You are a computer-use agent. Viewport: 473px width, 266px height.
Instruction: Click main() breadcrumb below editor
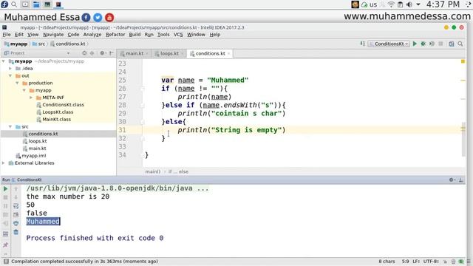coord(153,171)
